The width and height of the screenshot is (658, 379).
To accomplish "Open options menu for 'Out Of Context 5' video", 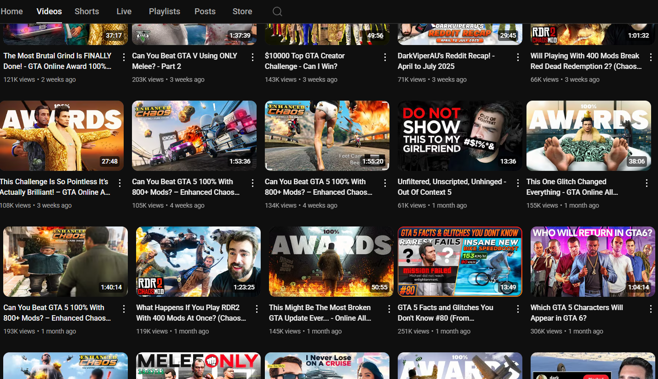I will pyautogui.click(x=518, y=183).
